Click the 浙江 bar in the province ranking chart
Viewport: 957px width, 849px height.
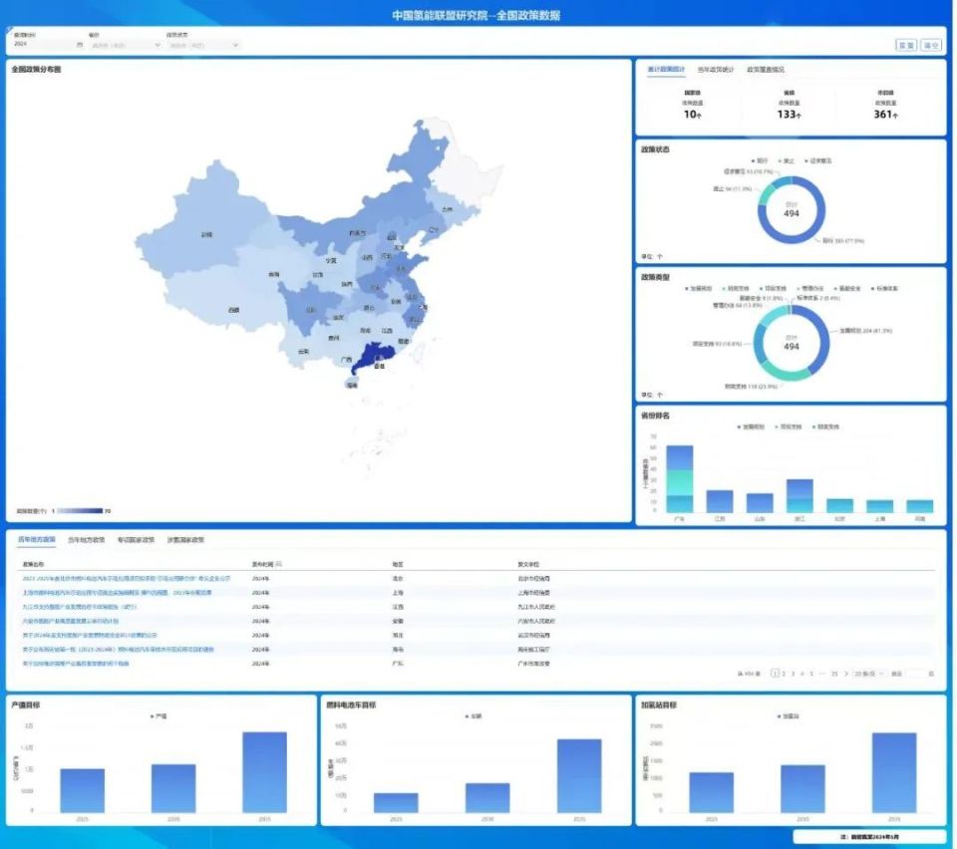pos(799,496)
